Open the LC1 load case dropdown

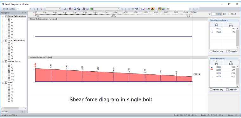click(190, 9)
